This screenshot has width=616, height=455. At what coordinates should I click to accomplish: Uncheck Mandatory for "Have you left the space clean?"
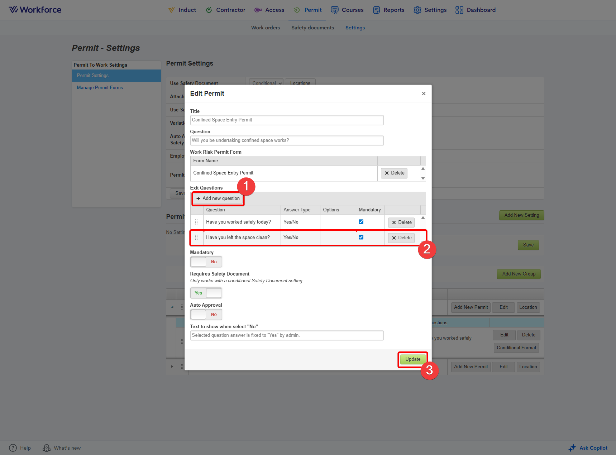click(x=361, y=237)
